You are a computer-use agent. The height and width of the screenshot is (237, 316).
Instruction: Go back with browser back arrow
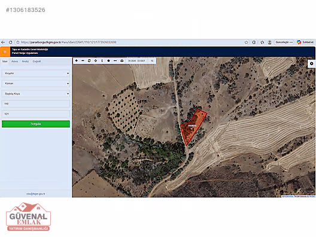[3, 42]
